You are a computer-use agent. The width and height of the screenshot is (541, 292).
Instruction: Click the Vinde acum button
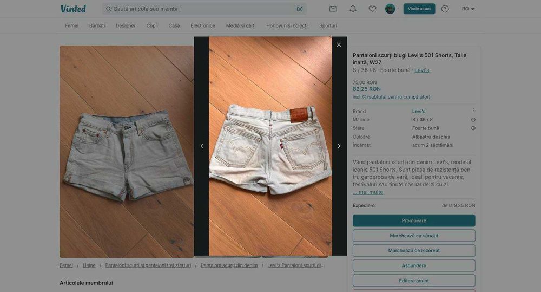coord(419,9)
